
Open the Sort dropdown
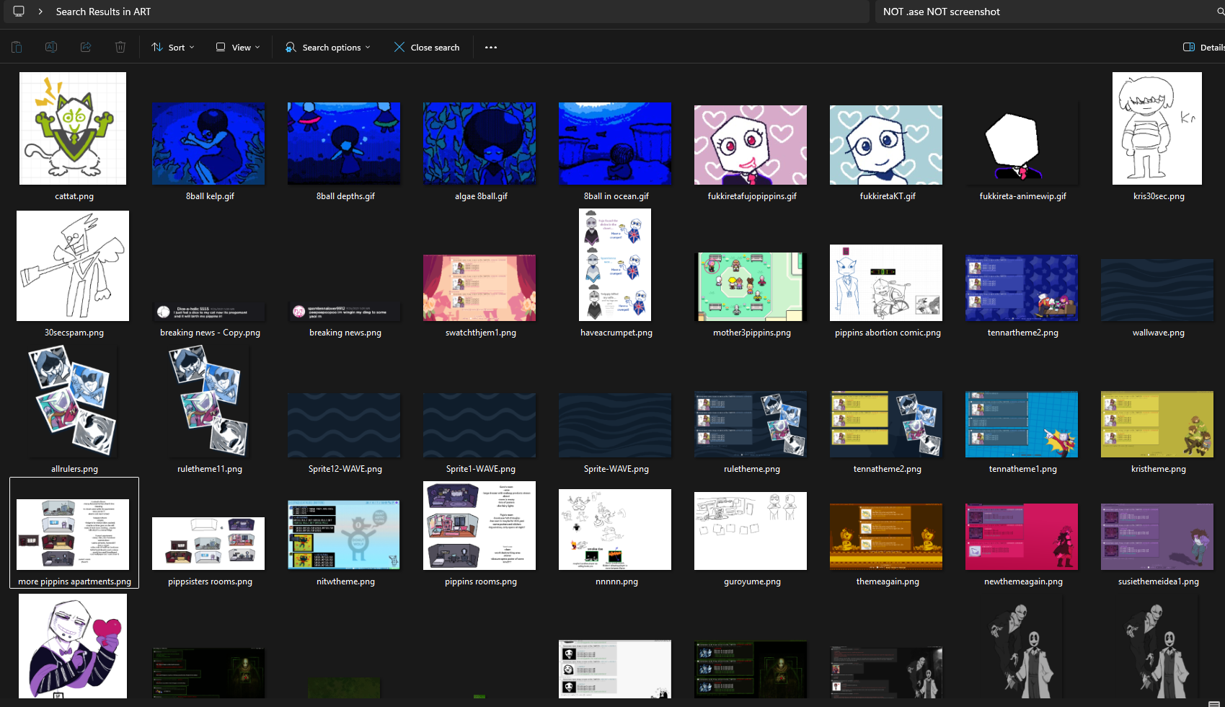coord(173,48)
